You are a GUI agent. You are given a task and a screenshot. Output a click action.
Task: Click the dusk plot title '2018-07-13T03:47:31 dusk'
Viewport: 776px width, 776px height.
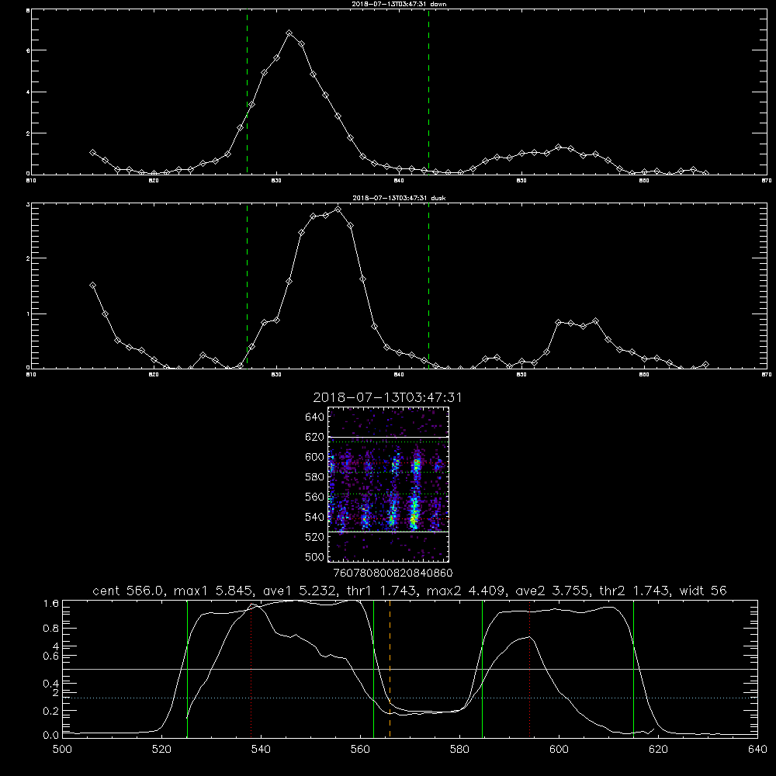pyautogui.click(x=399, y=198)
